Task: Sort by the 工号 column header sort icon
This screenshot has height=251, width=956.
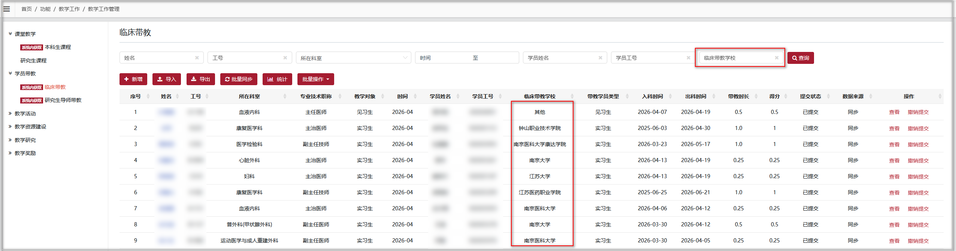Action: pos(207,96)
